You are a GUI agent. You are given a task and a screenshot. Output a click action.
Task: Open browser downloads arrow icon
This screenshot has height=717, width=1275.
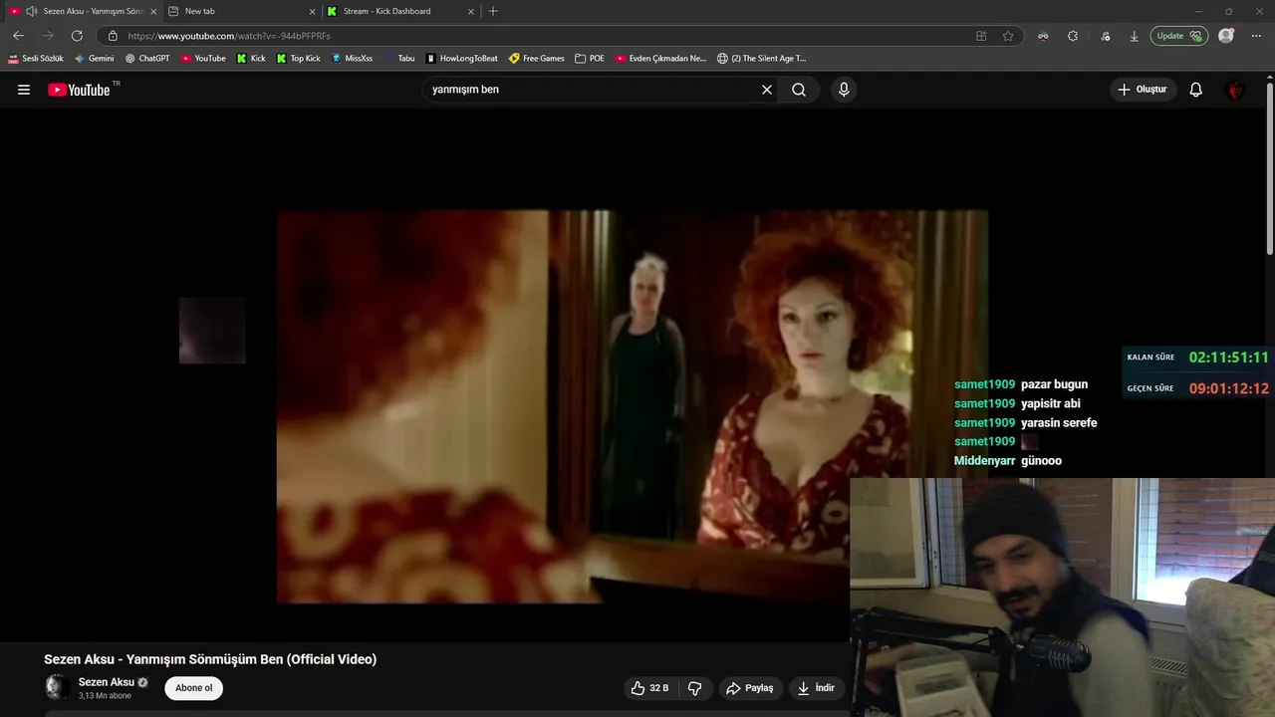[x=1134, y=36]
